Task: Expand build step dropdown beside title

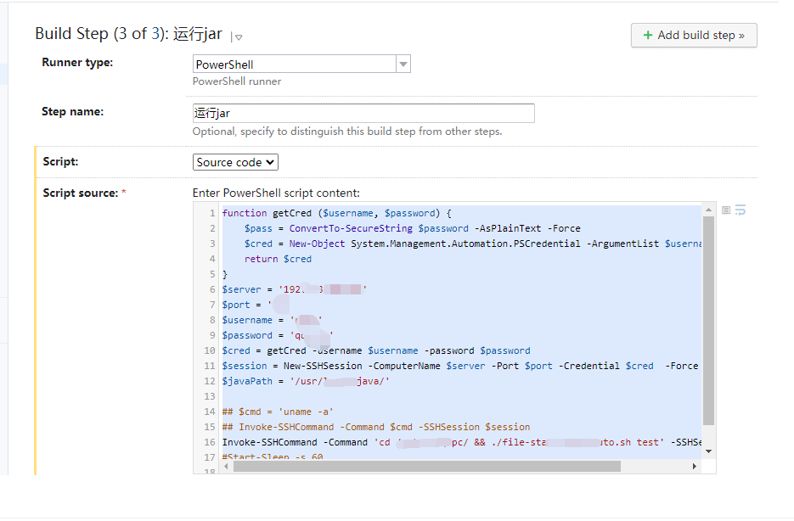Action: [x=239, y=36]
